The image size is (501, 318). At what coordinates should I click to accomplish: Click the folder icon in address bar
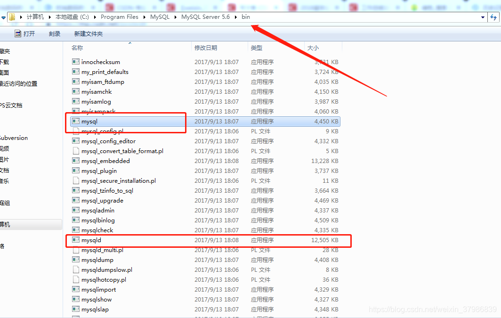(12, 17)
